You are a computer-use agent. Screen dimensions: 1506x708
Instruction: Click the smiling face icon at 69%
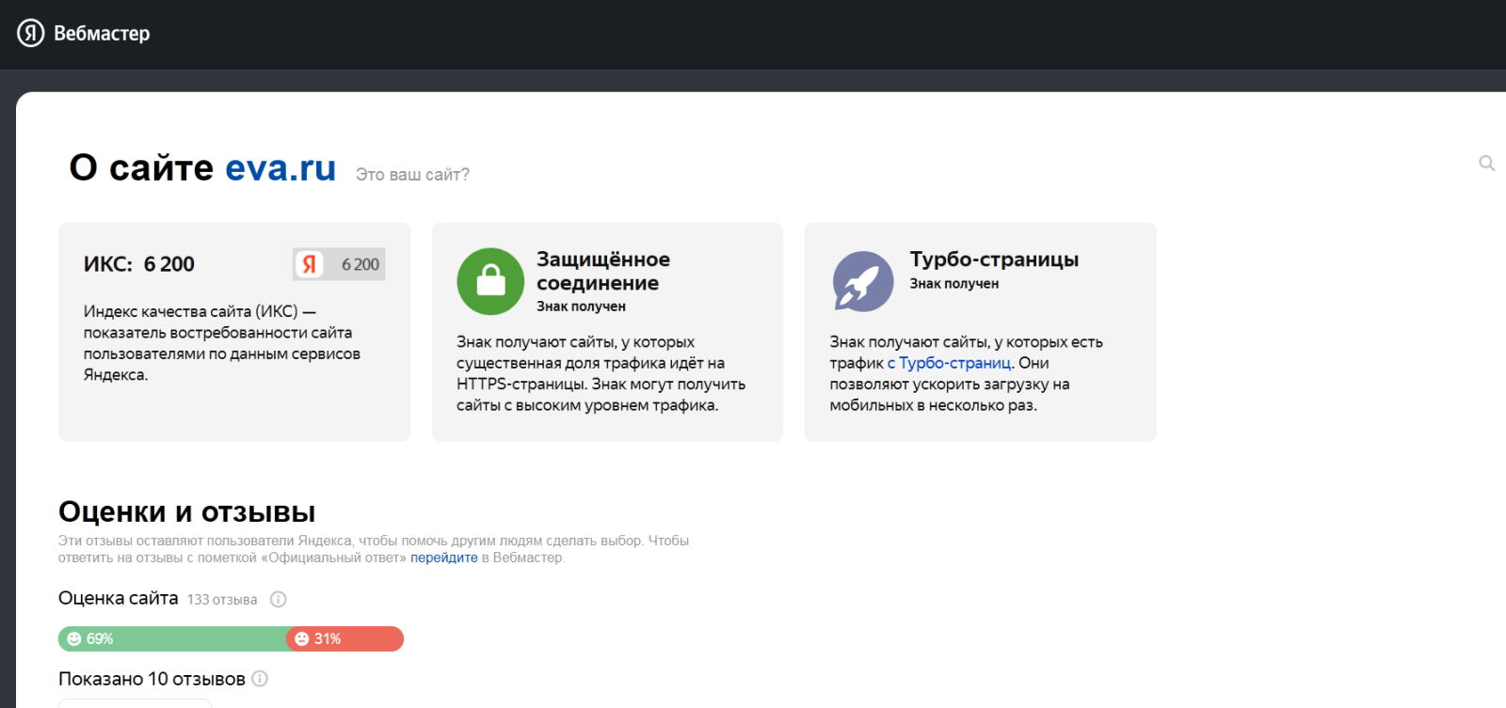click(x=74, y=638)
